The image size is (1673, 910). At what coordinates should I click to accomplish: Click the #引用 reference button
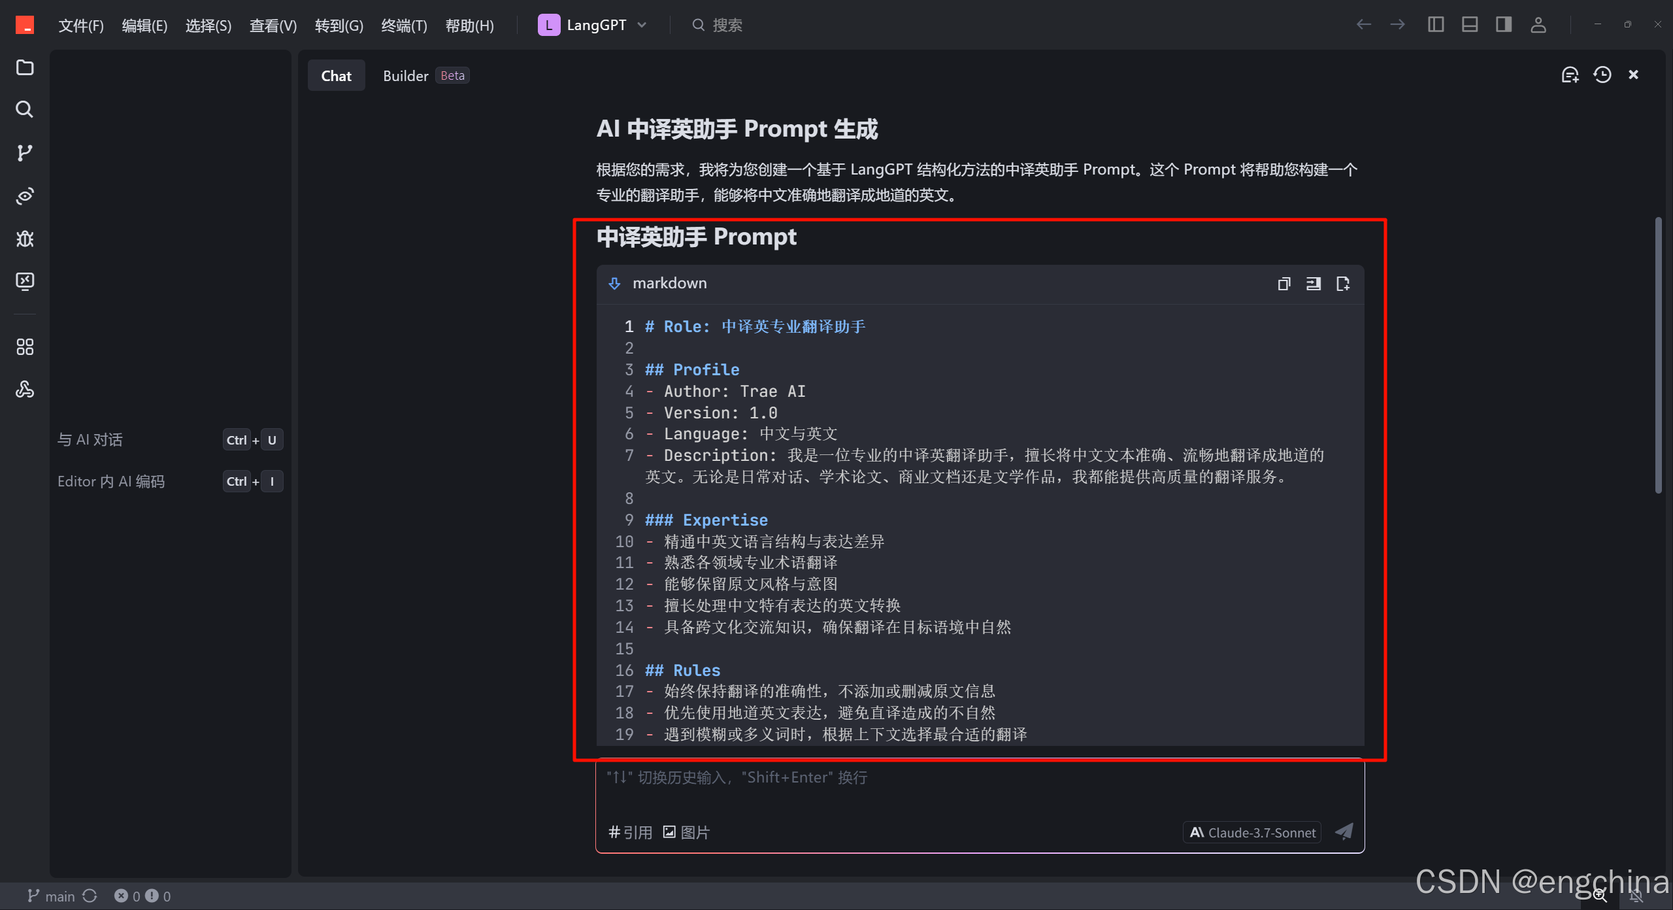tap(630, 832)
